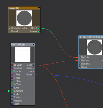Screen dimensions: 103x108
Task: Click the Fresnel Result output socket
Action: pos(39,28)
